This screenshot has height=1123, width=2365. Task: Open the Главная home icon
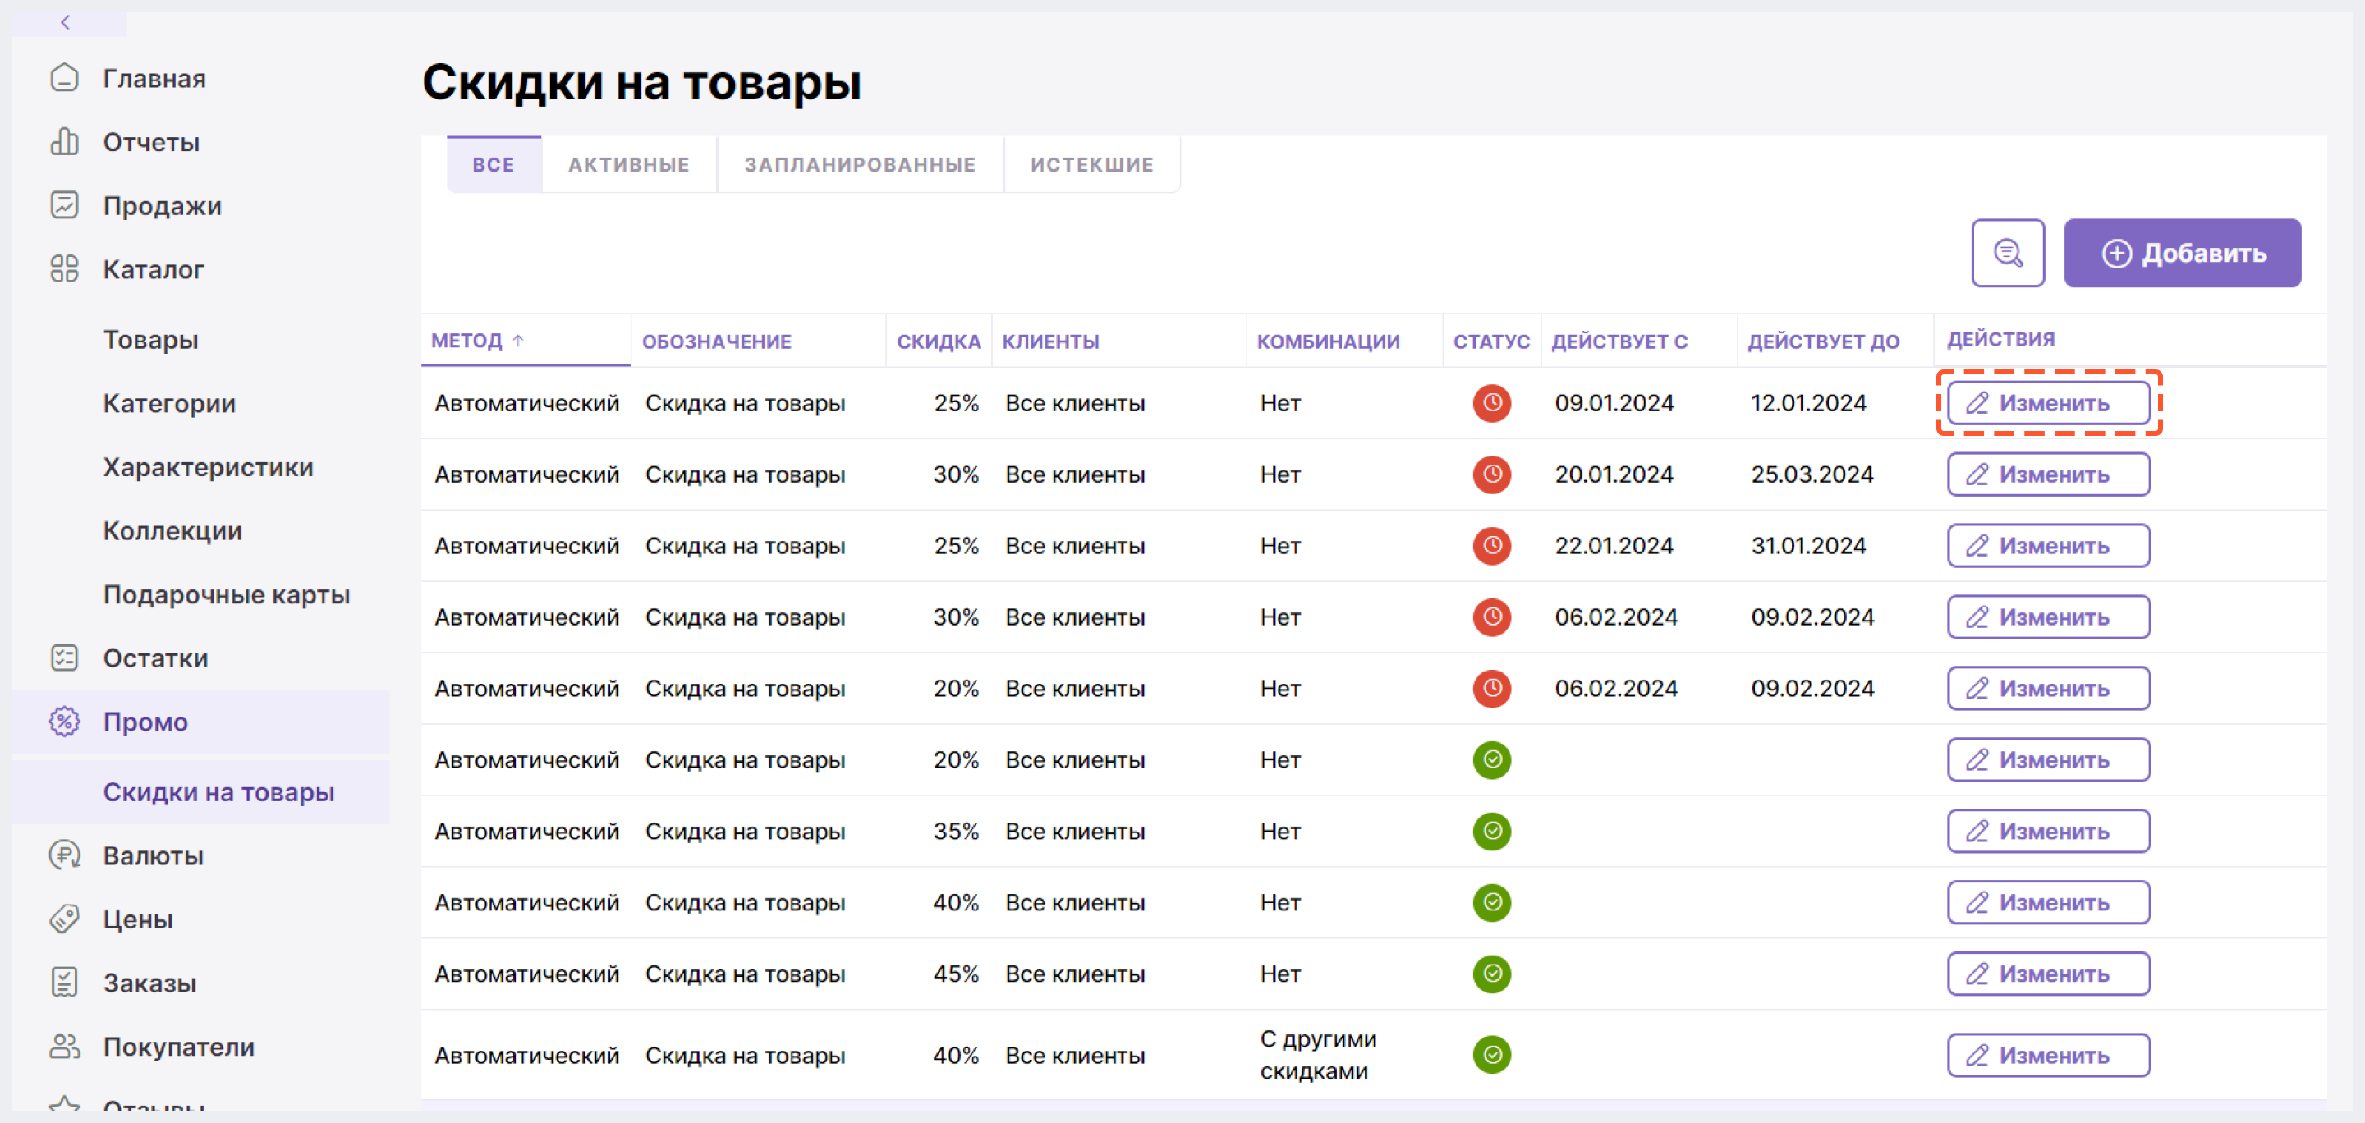pyautogui.click(x=64, y=78)
